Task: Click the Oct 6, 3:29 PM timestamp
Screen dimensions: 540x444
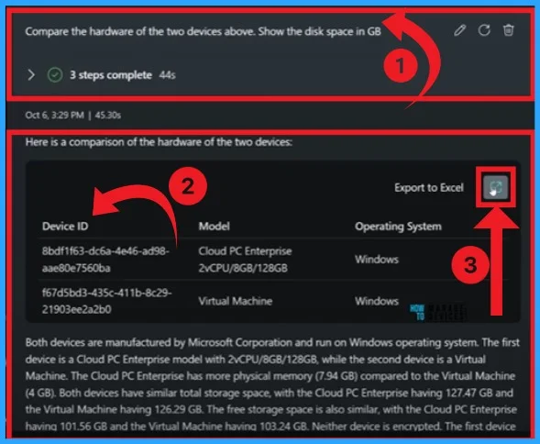Action: (54, 116)
